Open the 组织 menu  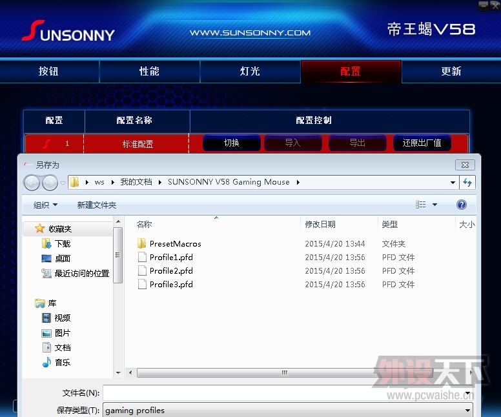click(x=45, y=205)
